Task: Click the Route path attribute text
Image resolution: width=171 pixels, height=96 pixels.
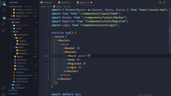Action: tap(84, 56)
